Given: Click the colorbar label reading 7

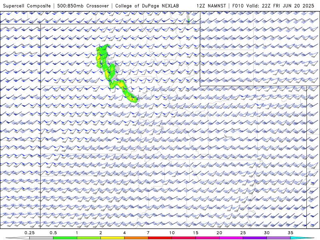Looking at the screenshot, I should click(148, 233).
